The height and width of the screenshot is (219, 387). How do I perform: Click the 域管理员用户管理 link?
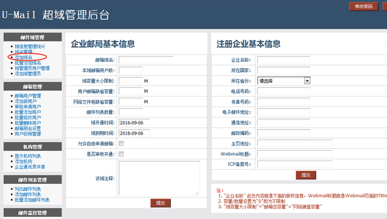coord(32,68)
